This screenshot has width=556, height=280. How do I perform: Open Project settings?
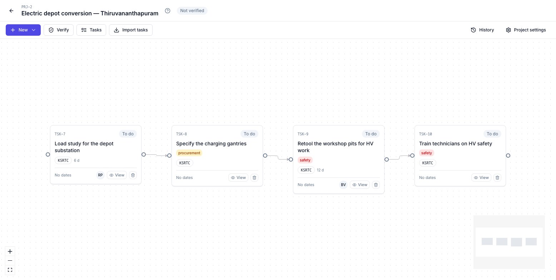point(526,30)
